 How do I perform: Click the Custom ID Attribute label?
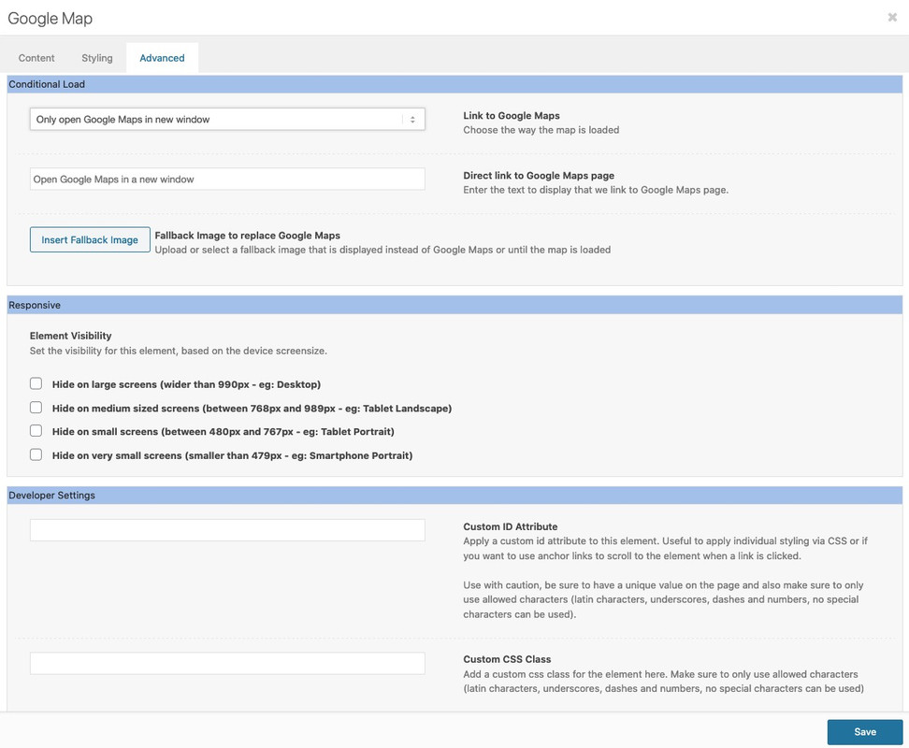point(511,526)
